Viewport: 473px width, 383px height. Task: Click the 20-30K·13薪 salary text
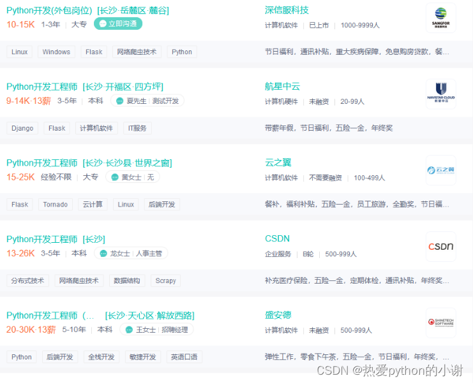click(31, 329)
